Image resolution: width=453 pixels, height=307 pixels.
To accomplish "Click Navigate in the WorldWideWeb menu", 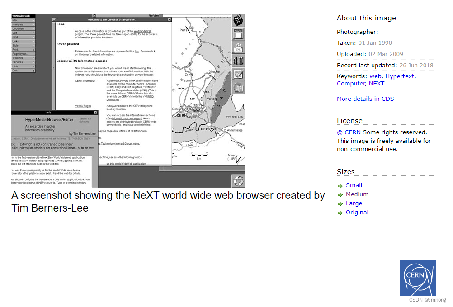I will [24, 24].
